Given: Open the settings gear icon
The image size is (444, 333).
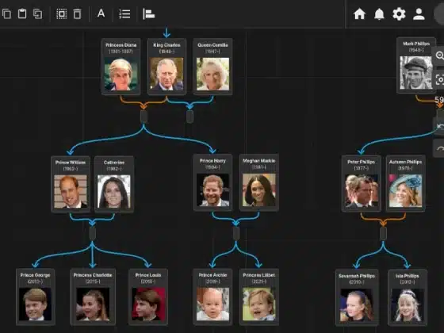Looking at the screenshot, I should click(399, 13).
